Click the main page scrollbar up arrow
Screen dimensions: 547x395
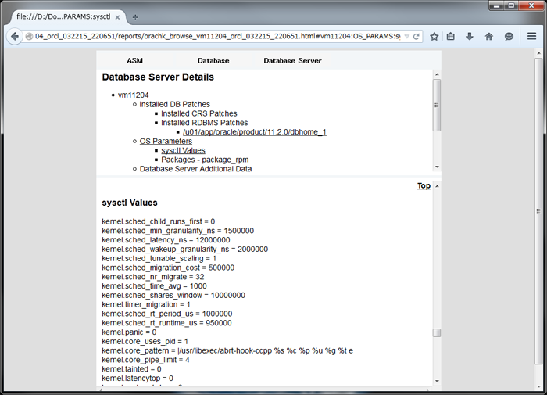point(538,54)
